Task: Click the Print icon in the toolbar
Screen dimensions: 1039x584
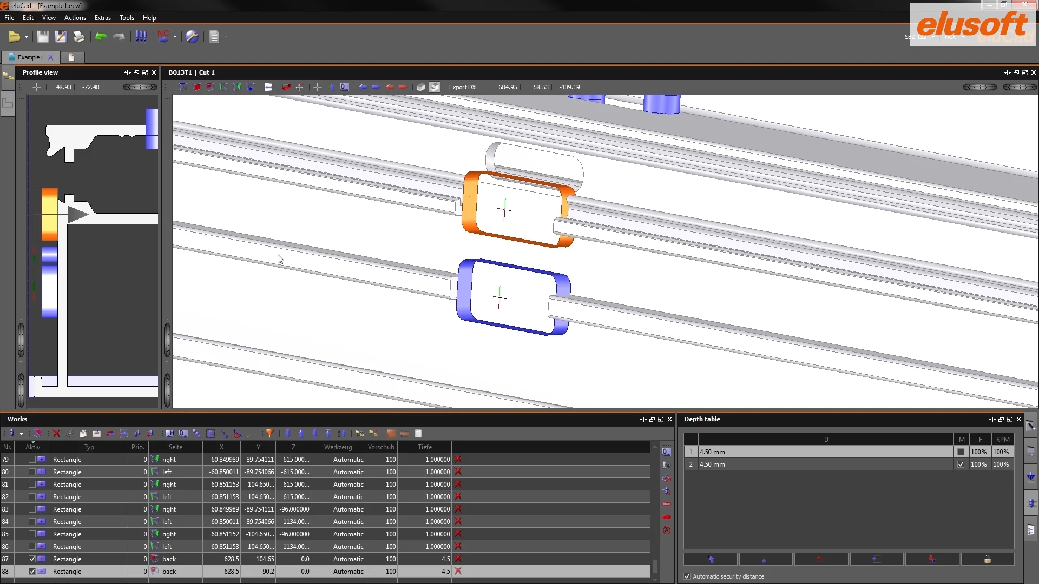Action: click(78, 36)
